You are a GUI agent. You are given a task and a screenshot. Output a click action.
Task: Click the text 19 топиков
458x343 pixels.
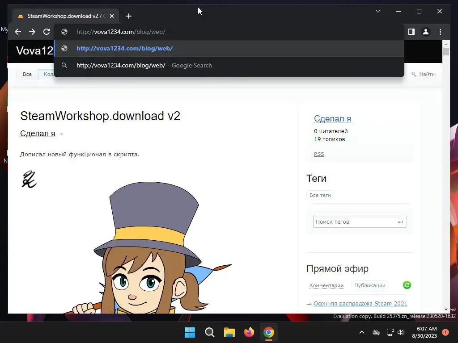[x=330, y=139]
